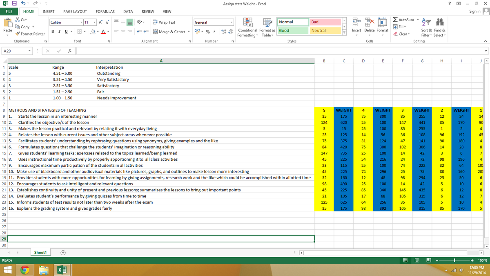Toggle Italic formatting
Screen dimensions: 490x276
pyautogui.click(x=60, y=32)
